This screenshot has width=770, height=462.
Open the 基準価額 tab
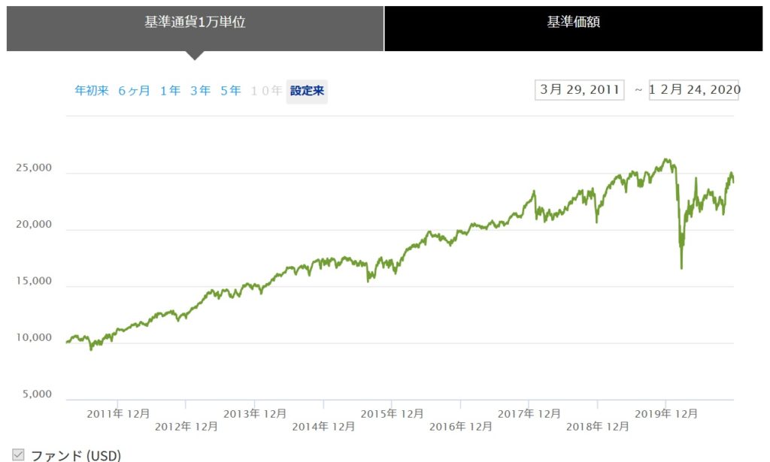[x=574, y=29]
